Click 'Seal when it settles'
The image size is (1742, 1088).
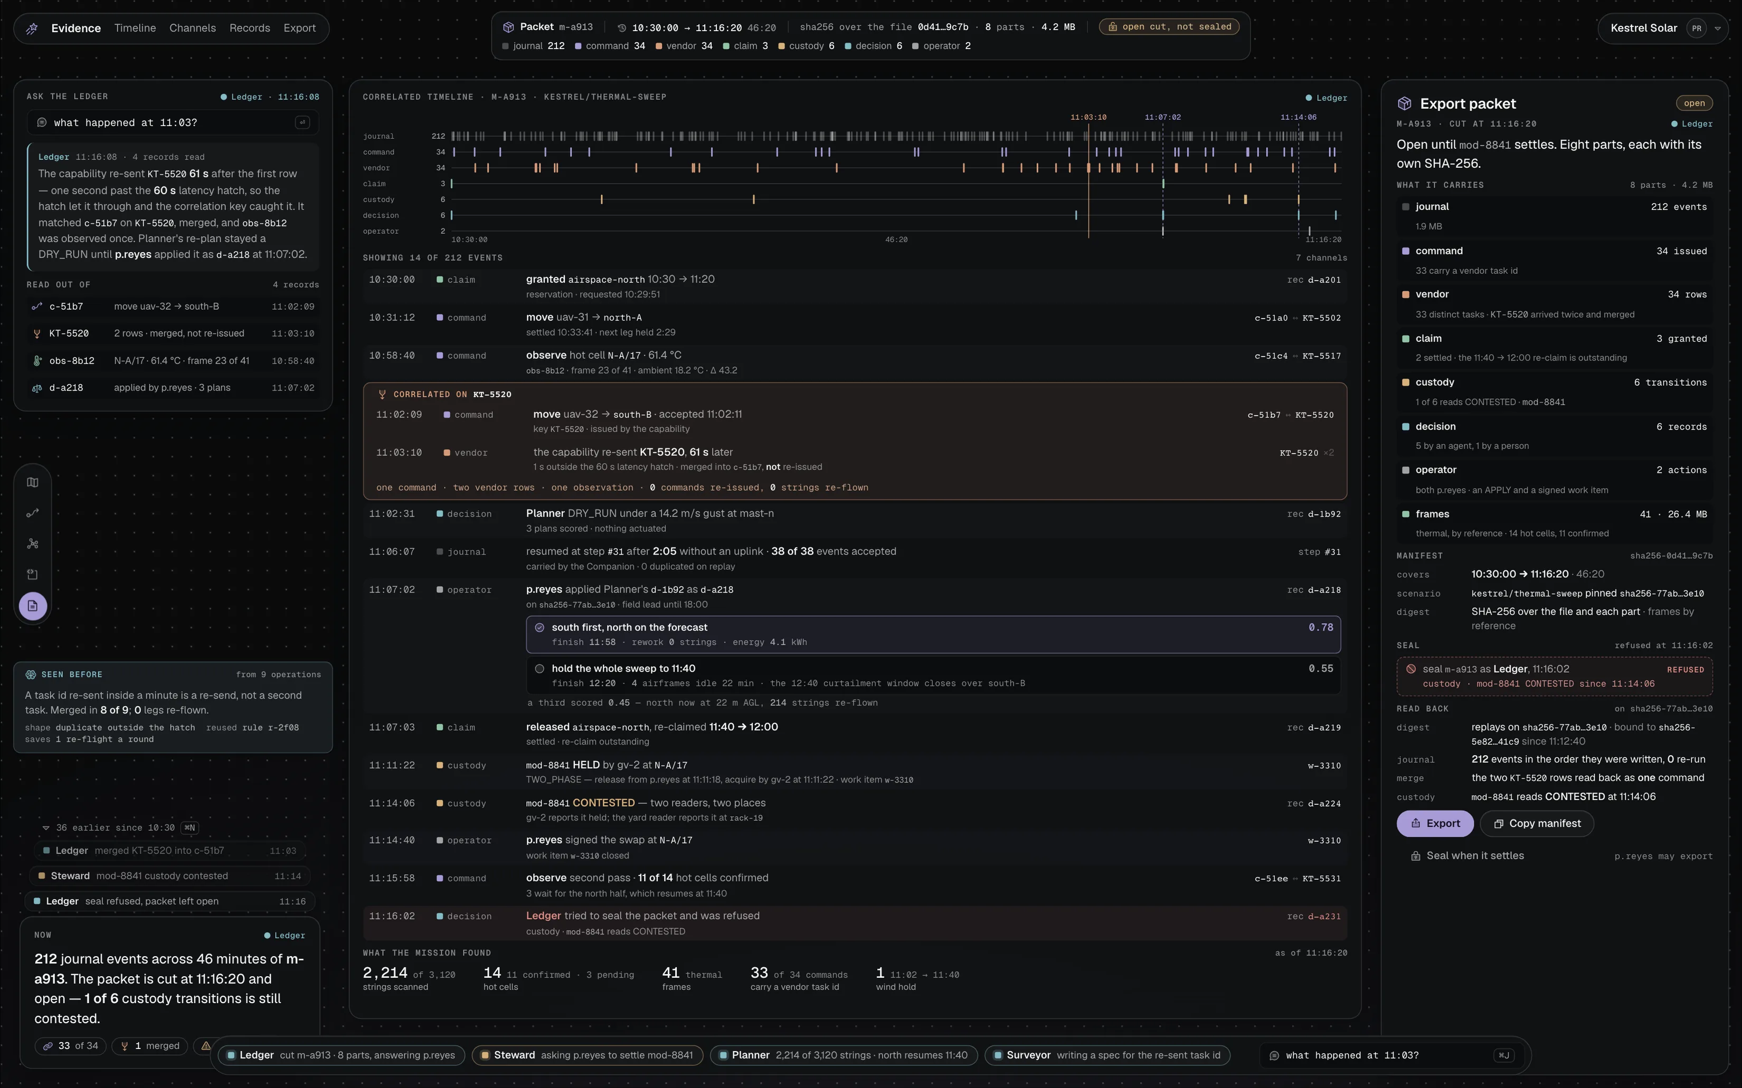tap(1466, 856)
